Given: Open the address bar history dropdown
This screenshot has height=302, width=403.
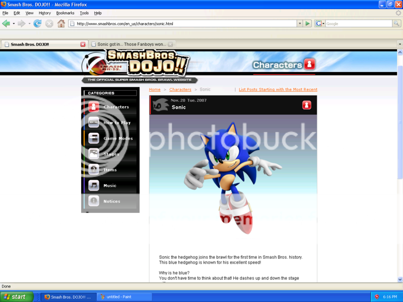Looking at the screenshot, I should coord(300,24).
